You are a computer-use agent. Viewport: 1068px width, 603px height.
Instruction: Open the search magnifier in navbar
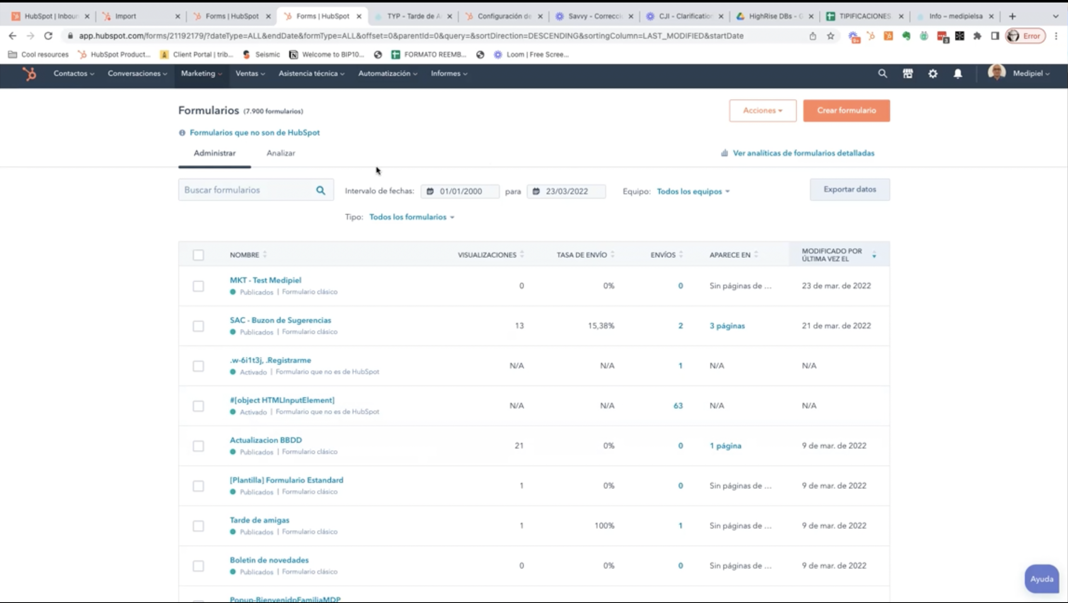882,74
